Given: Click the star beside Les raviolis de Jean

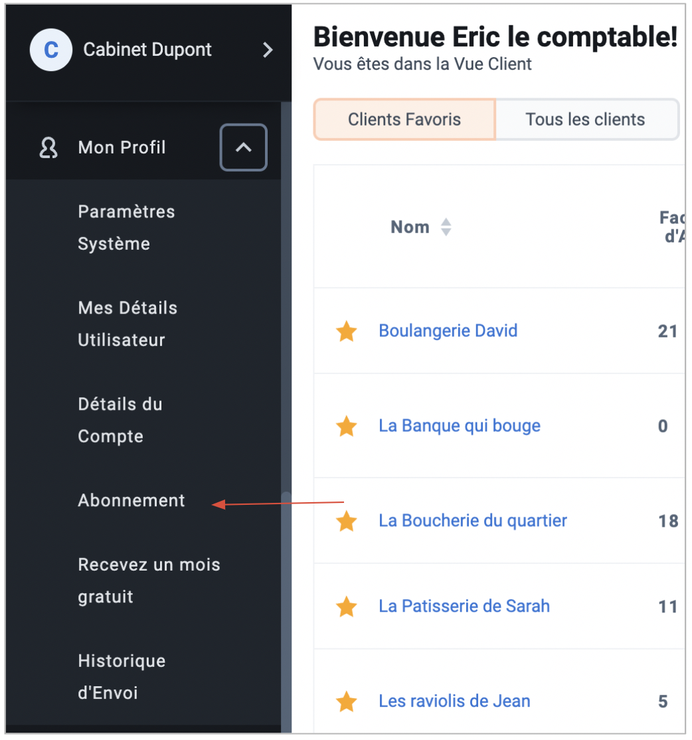Looking at the screenshot, I should point(346,701).
